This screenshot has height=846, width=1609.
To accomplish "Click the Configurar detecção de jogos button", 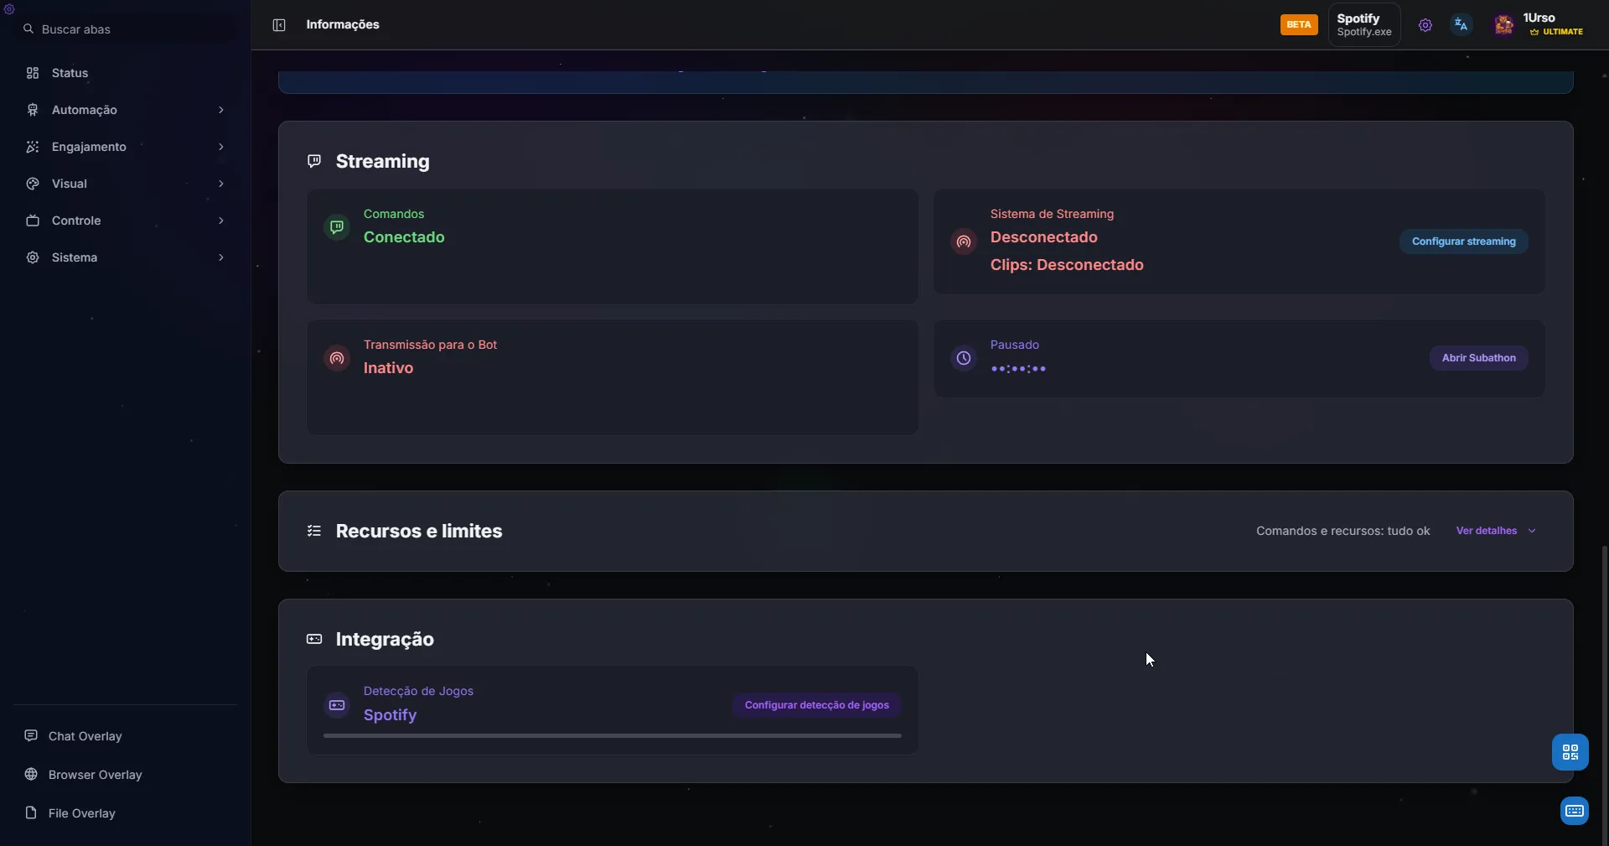I will point(816,705).
